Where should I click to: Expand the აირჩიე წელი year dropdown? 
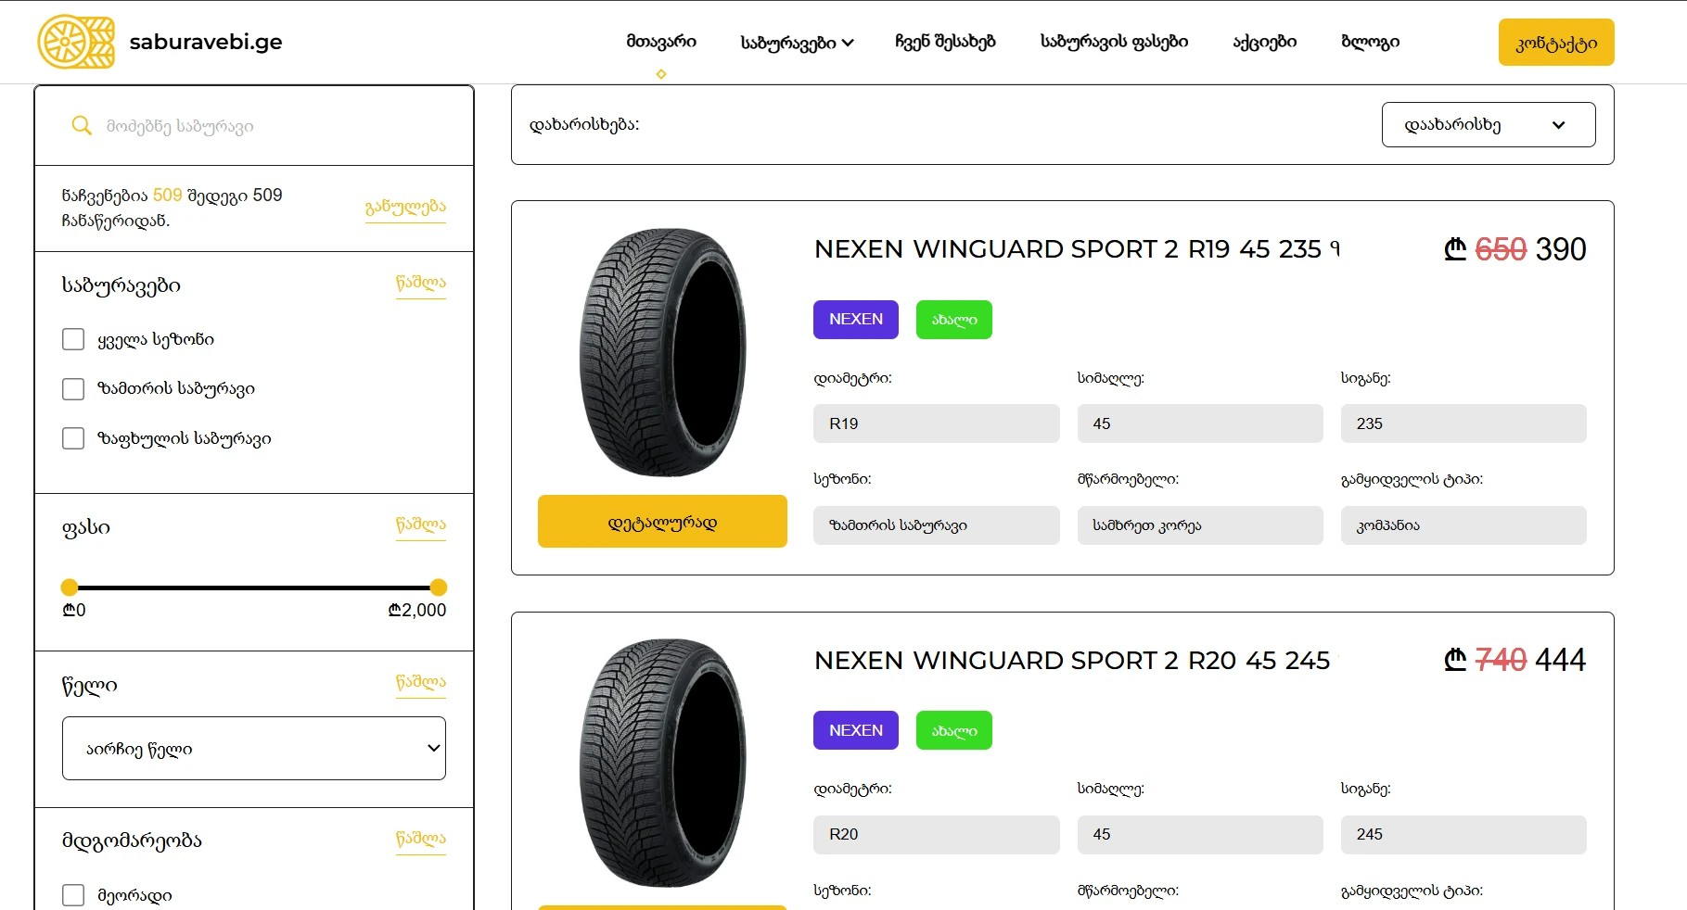pos(254,748)
